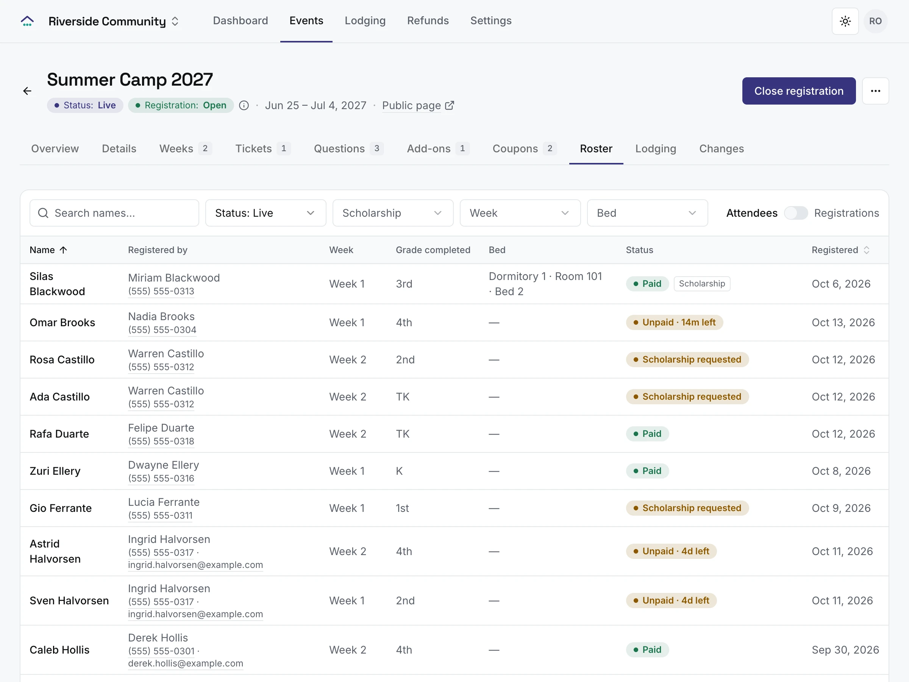Toggle the light/dark theme sun icon
The width and height of the screenshot is (909, 682).
coord(845,21)
